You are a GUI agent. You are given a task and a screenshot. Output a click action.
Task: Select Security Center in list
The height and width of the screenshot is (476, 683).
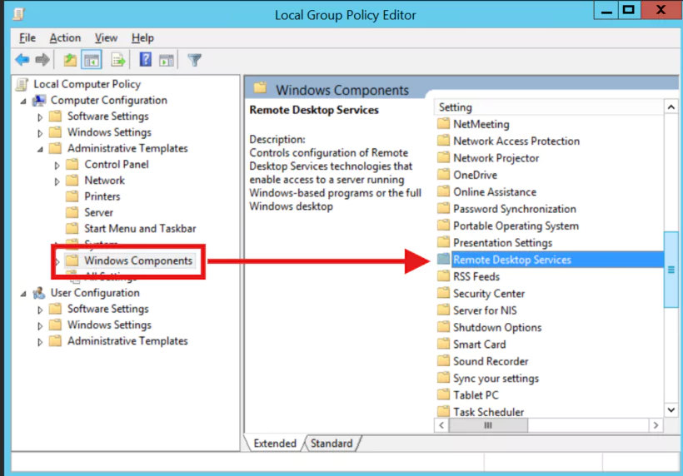tap(489, 294)
